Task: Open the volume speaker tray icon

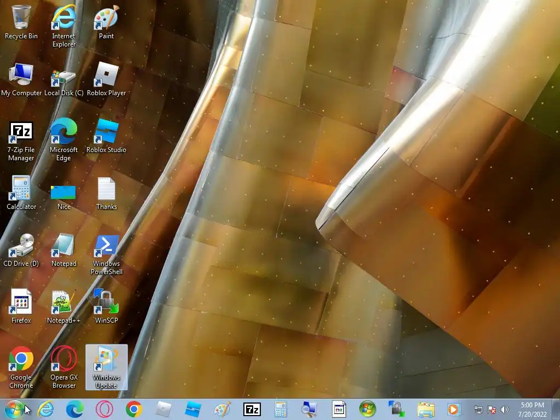Action: click(x=505, y=410)
